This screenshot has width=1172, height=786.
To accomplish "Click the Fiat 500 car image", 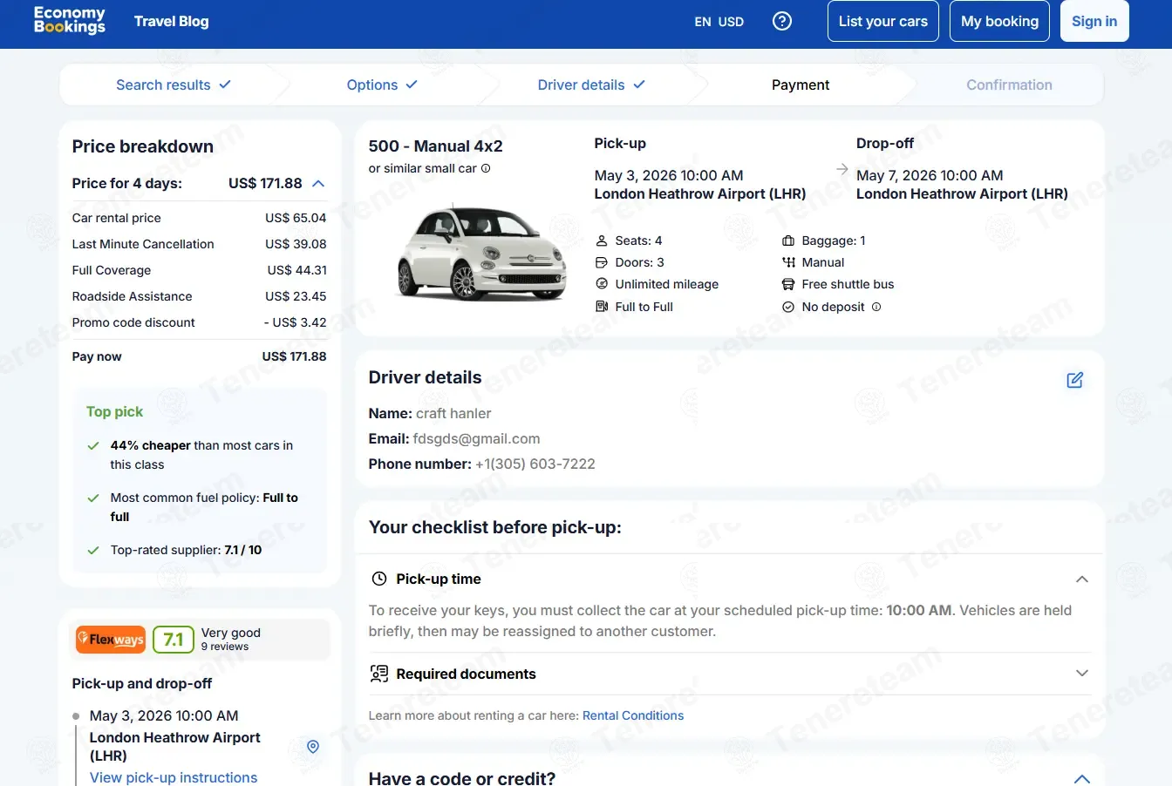I will pyautogui.click(x=480, y=253).
